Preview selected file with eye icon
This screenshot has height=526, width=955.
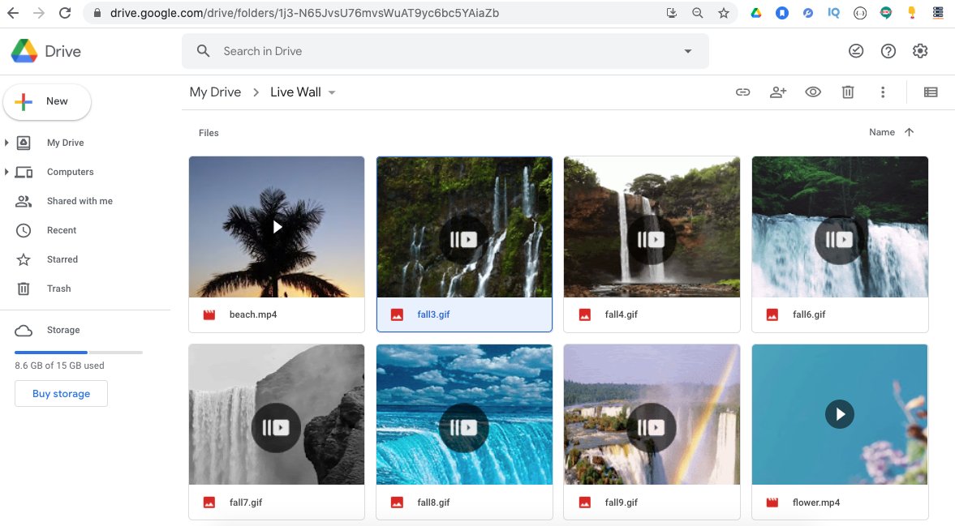pyautogui.click(x=813, y=92)
